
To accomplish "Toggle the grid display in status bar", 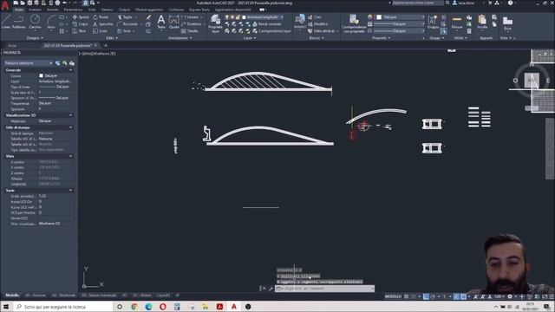I will pyautogui.click(x=407, y=296).
